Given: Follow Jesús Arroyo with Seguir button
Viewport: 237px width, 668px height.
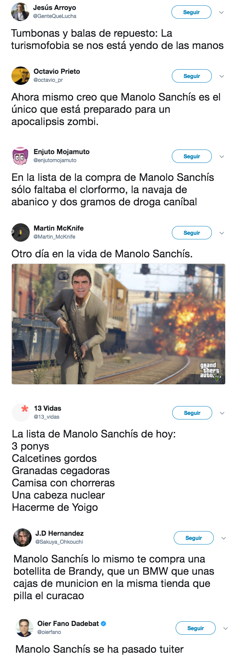Looking at the screenshot, I should coord(191,12).
